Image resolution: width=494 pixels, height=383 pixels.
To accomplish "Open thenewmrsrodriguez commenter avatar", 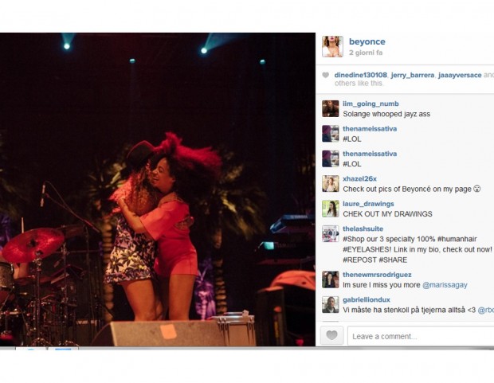I will (x=331, y=279).
